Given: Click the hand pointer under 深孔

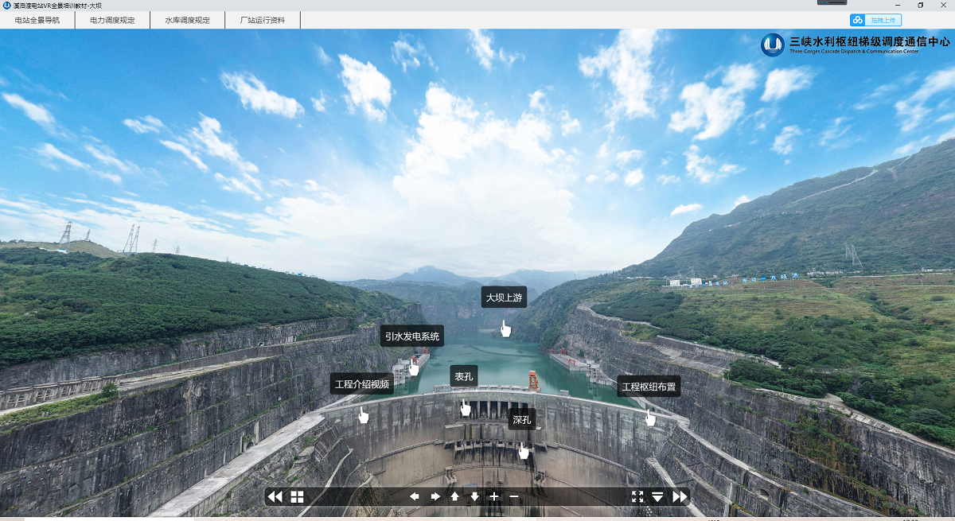Looking at the screenshot, I should click(x=523, y=451).
